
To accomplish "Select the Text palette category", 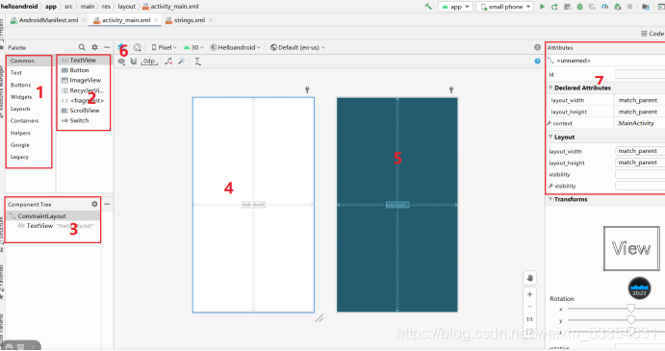I will point(16,72).
